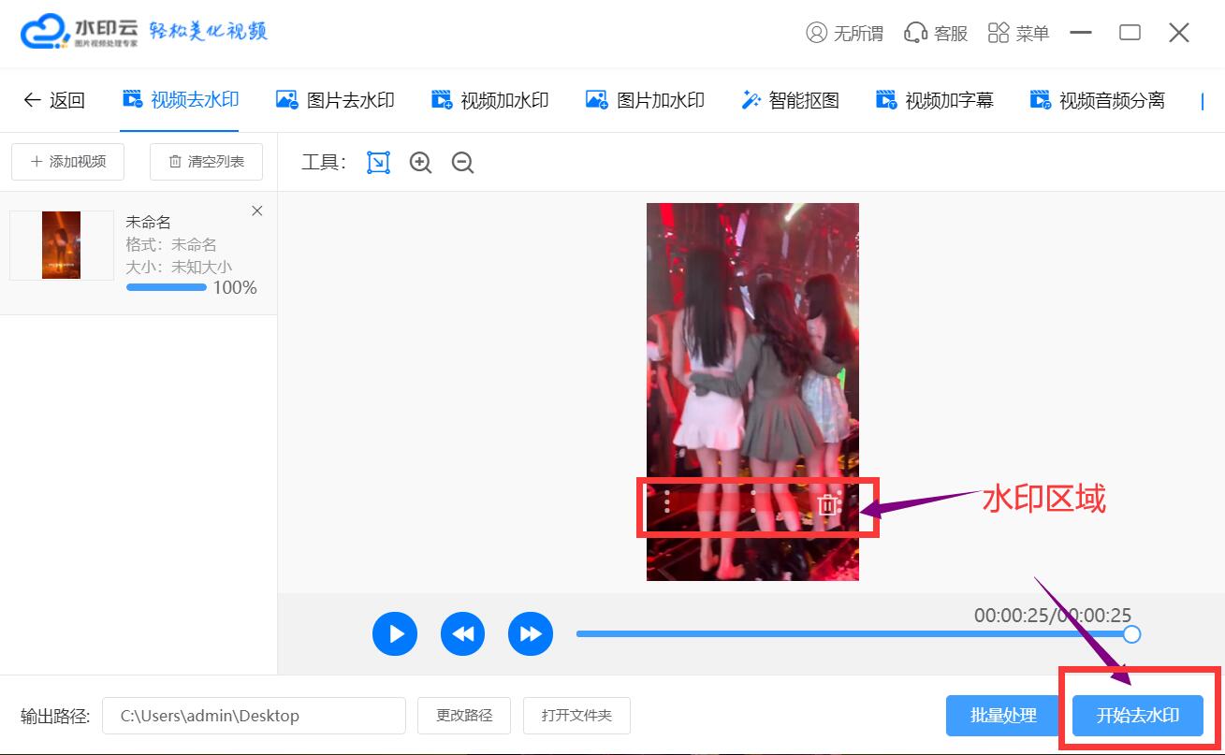This screenshot has width=1225, height=755.
Task: Click the zoom out magnifier icon
Action: [x=462, y=163]
